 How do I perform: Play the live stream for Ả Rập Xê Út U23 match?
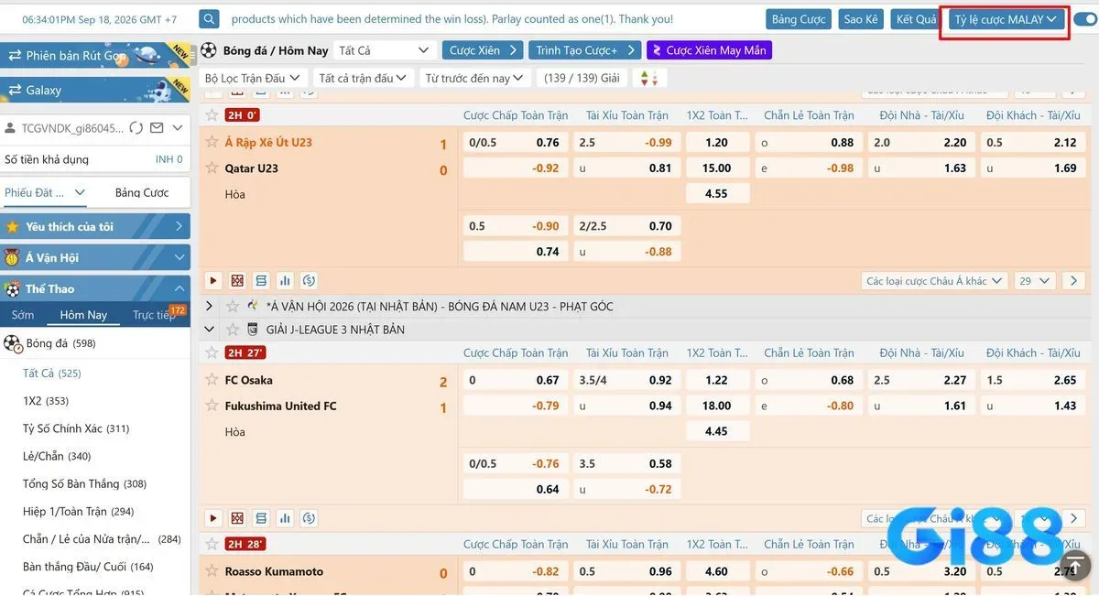(x=212, y=281)
